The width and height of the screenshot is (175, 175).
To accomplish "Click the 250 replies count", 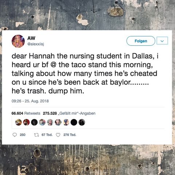I will tap(23, 135).
